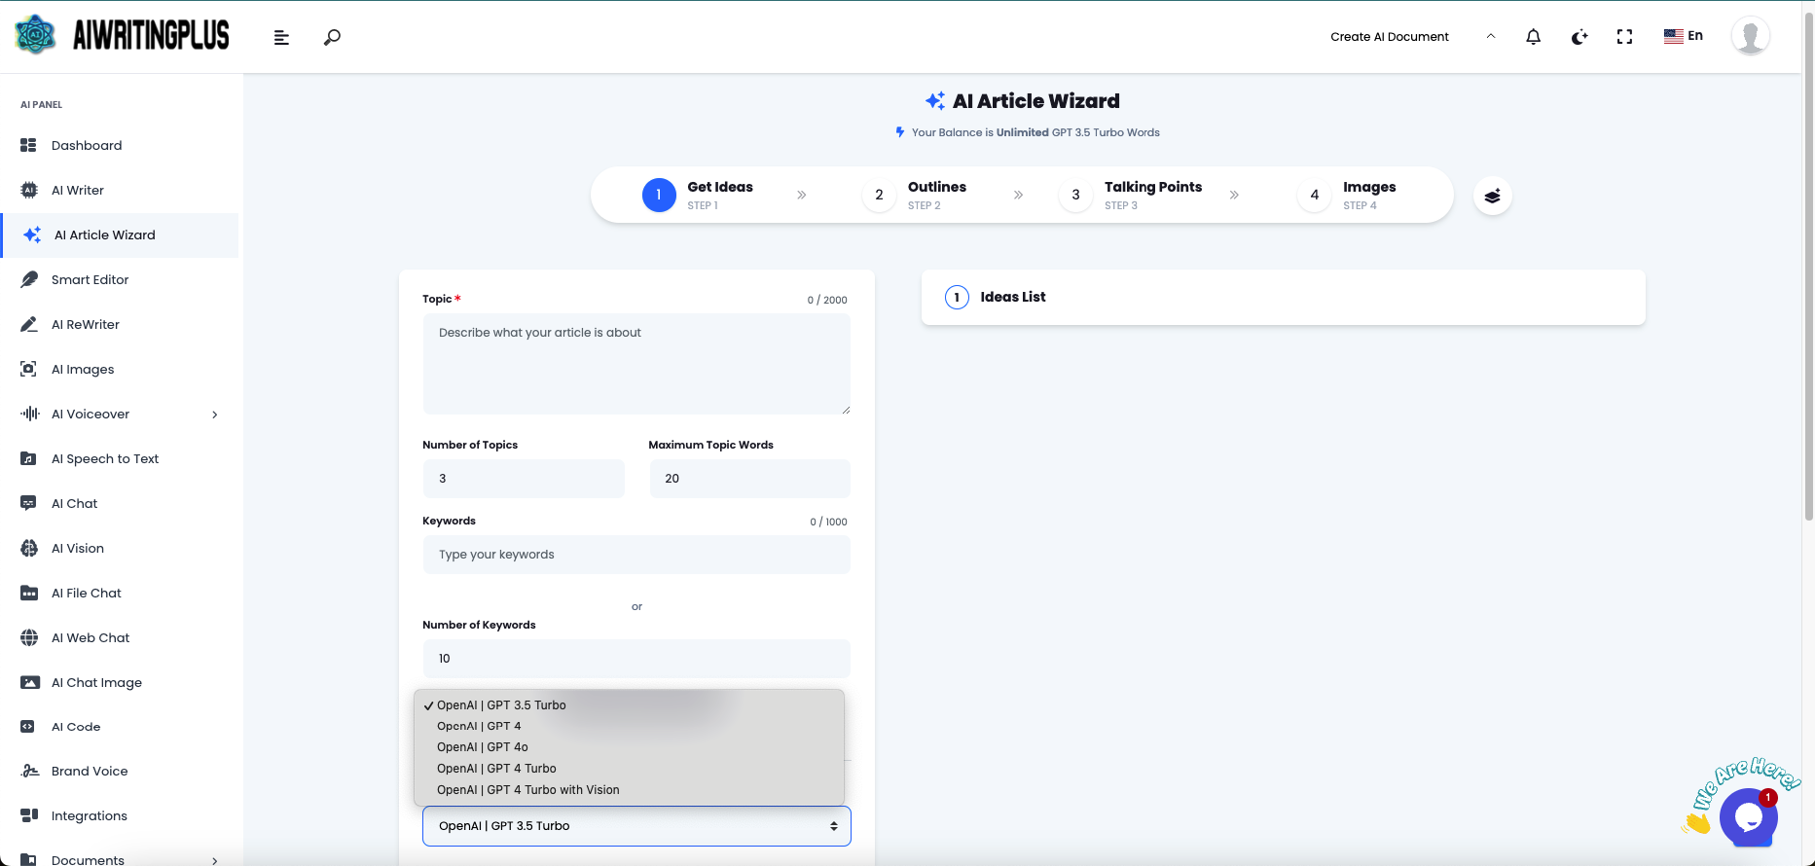
Task: Collapse sidebar using the hamburger menu icon
Action: pos(281,37)
